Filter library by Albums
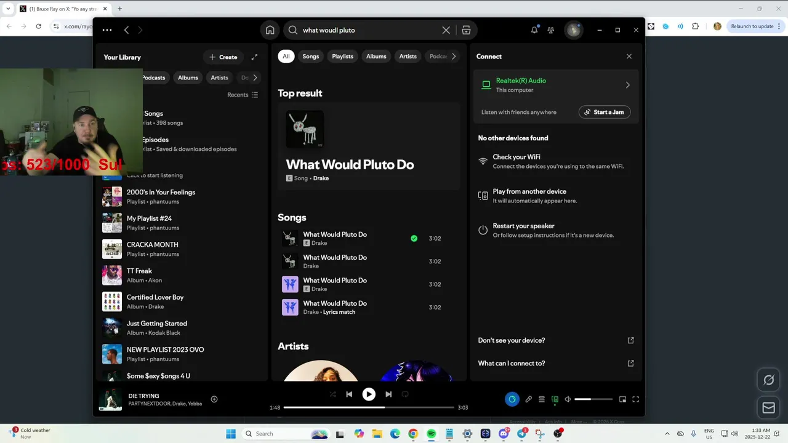 [x=188, y=78]
